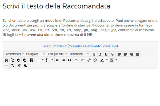Align text to the left
The height and width of the screenshot is (106, 160).
(119, 54)
